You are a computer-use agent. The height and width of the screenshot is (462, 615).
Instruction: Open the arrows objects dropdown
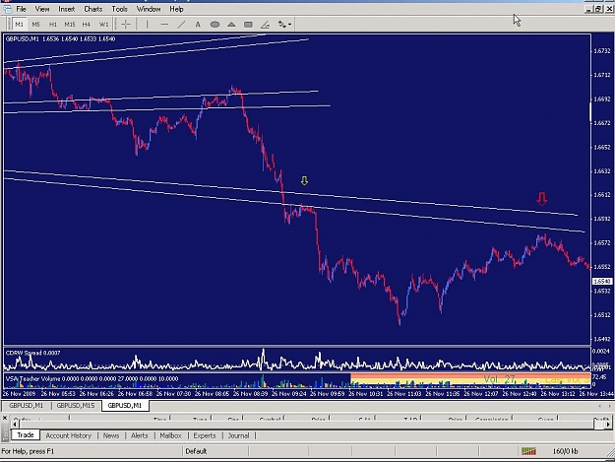[284, 25]
